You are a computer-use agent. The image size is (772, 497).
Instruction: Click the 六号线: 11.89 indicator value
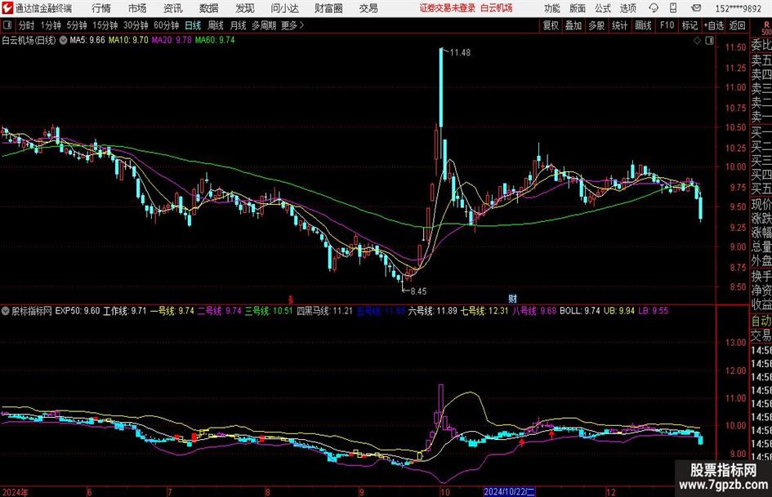pyautogui.click(x=433, y=311)
